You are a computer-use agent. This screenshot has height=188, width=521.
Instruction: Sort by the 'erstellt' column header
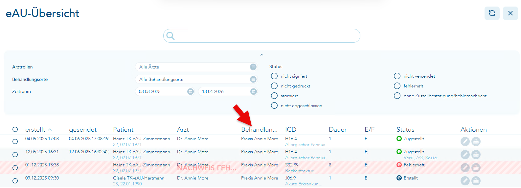pos(35,129)
